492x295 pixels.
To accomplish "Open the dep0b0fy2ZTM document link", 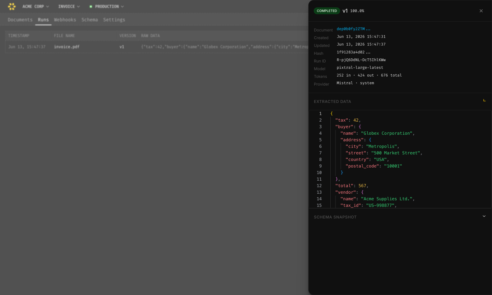I will coord(354,29).
